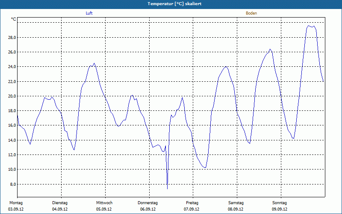The image size is (342, 214).
Task: Click the 'Mittwoch' day label
Action: click(104, 203)
